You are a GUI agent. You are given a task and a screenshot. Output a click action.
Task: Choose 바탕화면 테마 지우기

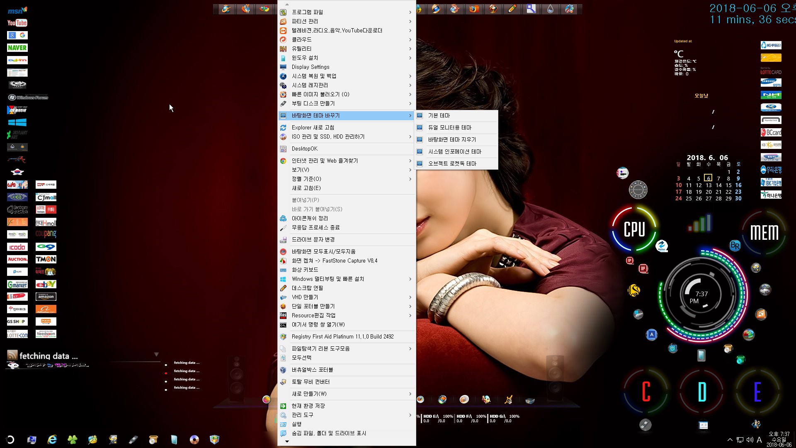(x=456, y=139)
